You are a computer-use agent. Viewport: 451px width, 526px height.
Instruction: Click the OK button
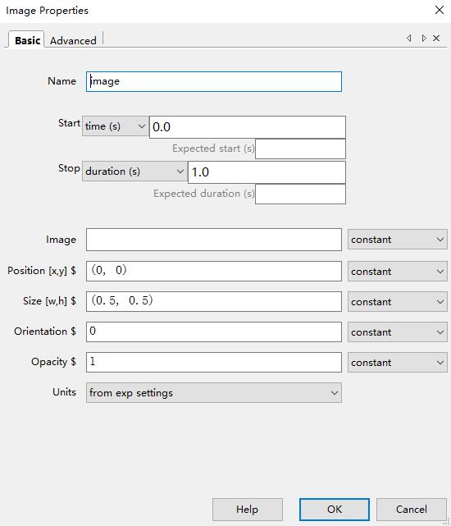point(335,510)
